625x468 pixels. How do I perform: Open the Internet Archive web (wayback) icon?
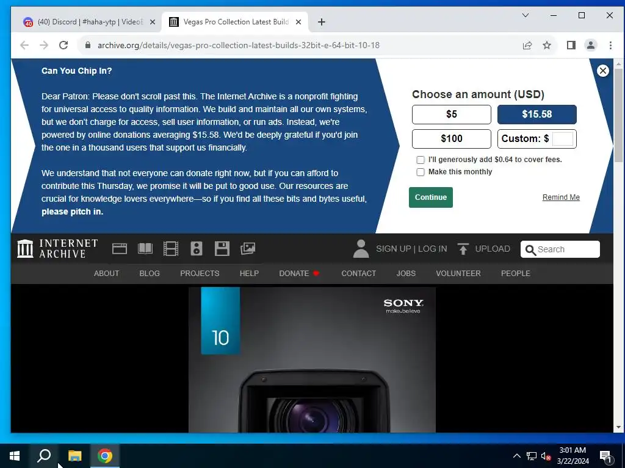click(x=120, y=249)
